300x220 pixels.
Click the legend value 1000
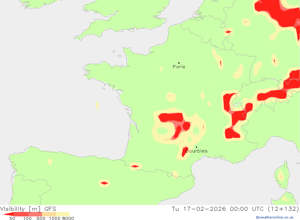click(x=55, y=218)
